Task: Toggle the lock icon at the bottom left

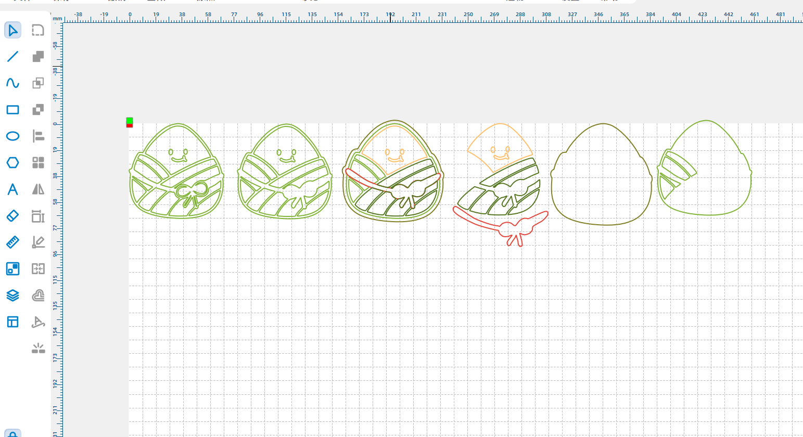Action: [12, 433]
